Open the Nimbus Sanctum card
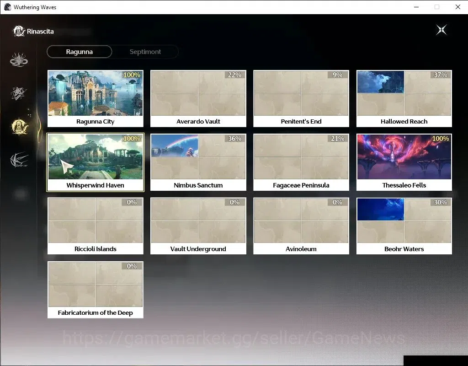This screenshot has width=468, height=366. coord(198,162)
